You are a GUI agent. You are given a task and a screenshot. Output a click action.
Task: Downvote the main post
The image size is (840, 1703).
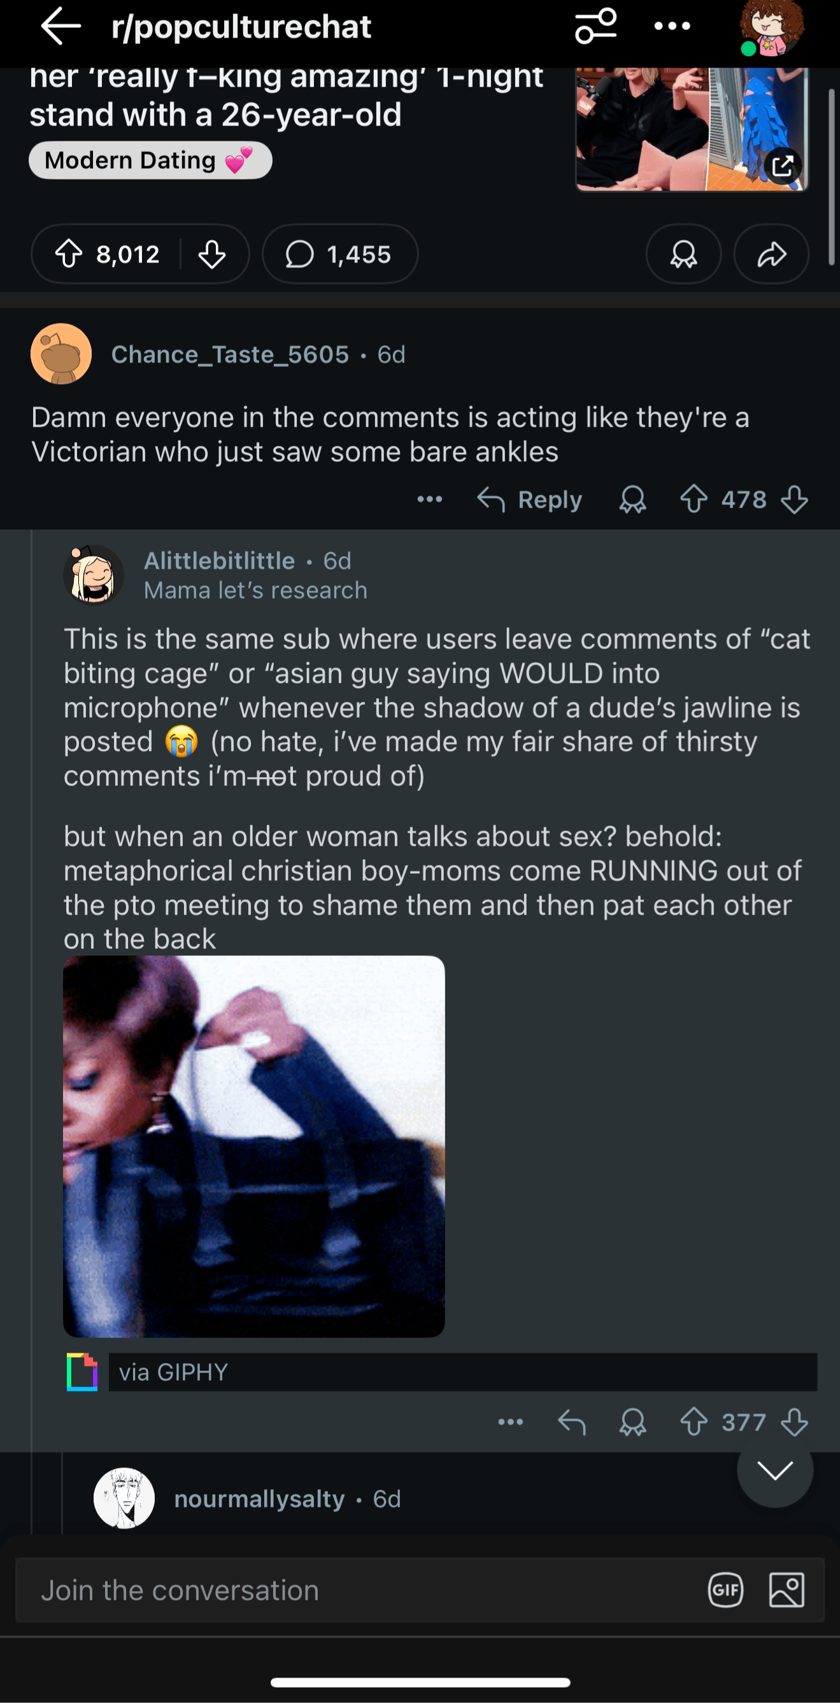(212, 254)
